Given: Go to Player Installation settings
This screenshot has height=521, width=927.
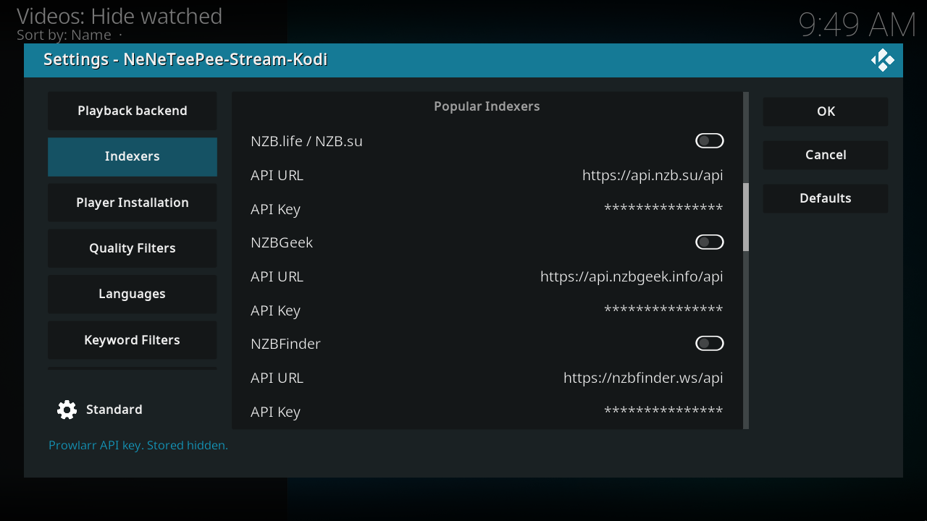Looking at the screenshot, I should (x=133, y=203).
